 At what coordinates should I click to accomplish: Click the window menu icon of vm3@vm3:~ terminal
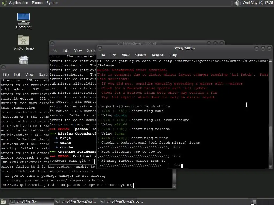100,48
